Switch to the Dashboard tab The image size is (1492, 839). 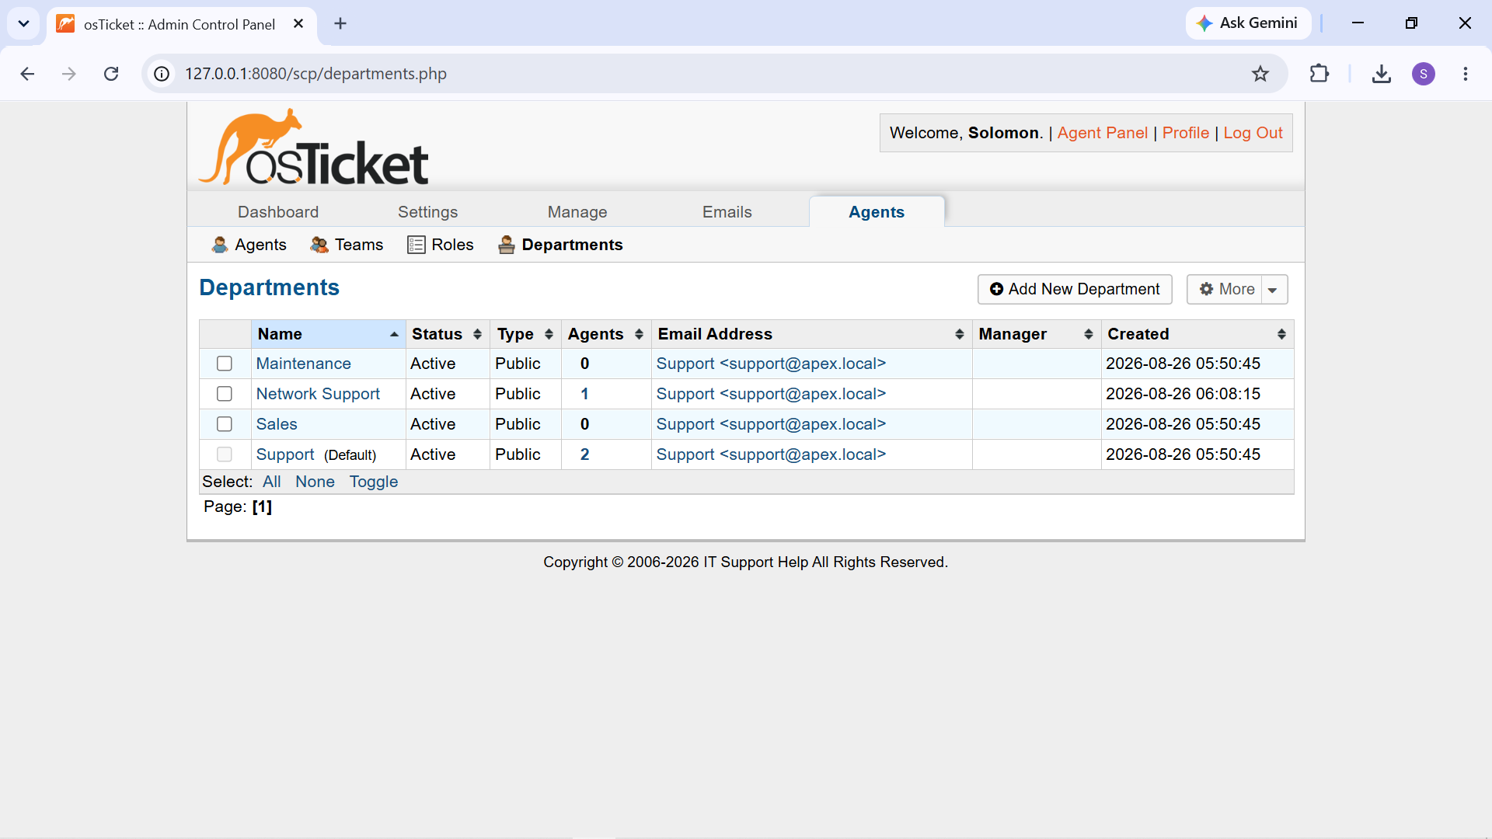coord(278,212)
